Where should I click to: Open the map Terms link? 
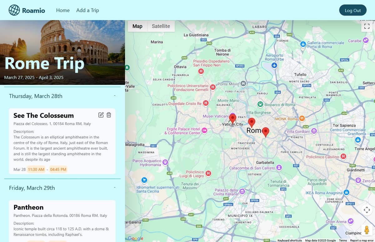point(343,240)
